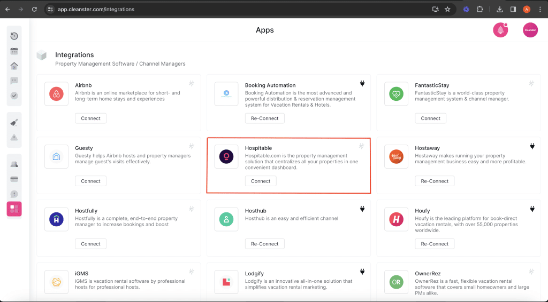The width and height of the screenshot is (548, 302).
Task: Click the Guesty logo icon
Action: [x=56, y=156]
